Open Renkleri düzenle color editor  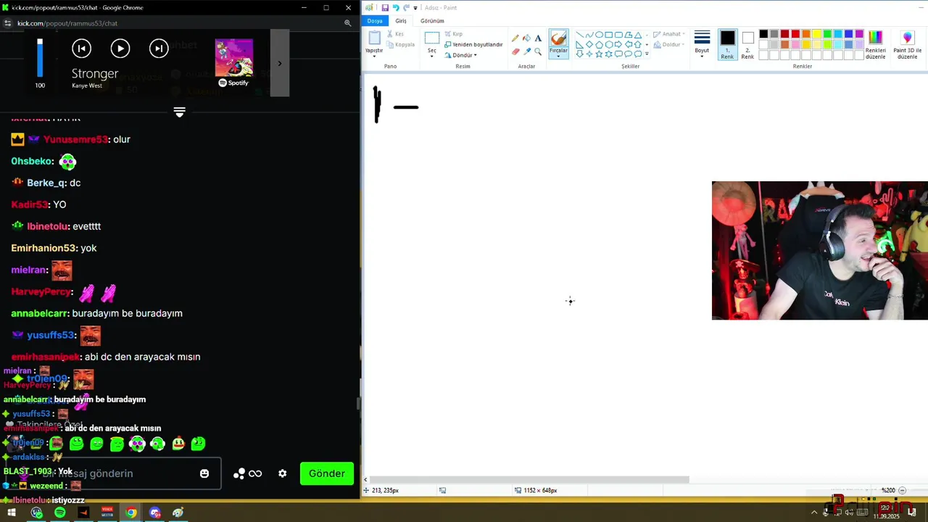click(x=876, y=45)
